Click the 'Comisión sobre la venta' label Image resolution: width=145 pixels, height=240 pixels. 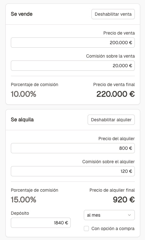(110, 56)
